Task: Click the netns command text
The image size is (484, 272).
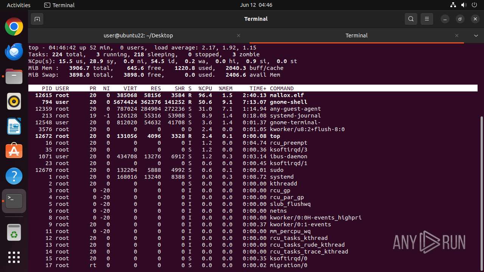Action: (278, 211)
